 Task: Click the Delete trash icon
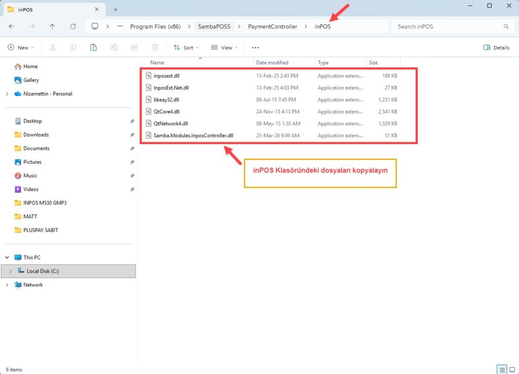tap(155, 48)
